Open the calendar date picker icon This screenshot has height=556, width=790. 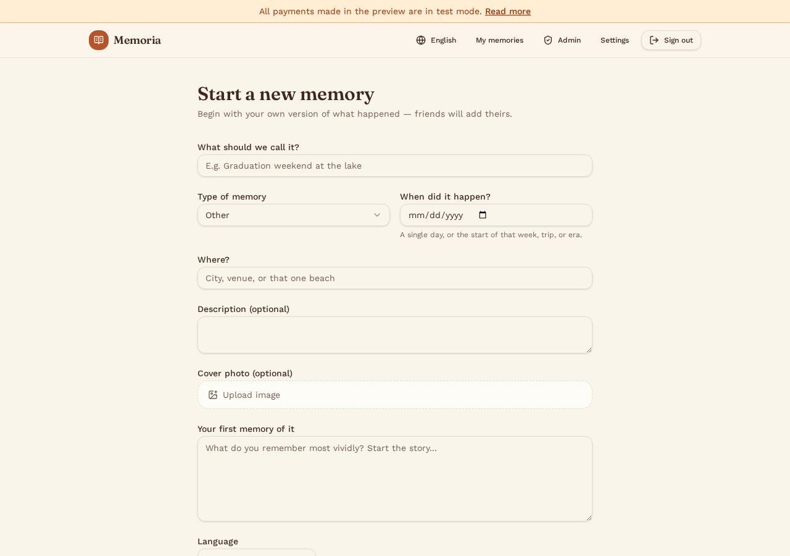coord(483,215)
